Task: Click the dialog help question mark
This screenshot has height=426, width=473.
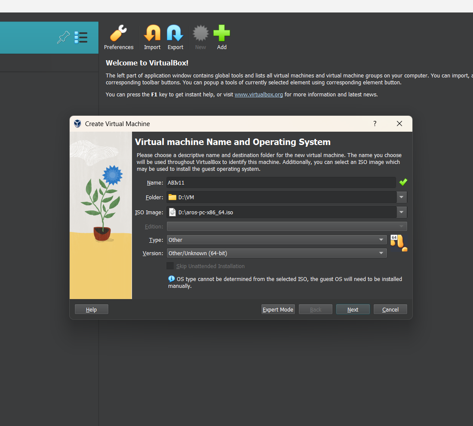Action: tap(375, 123)
